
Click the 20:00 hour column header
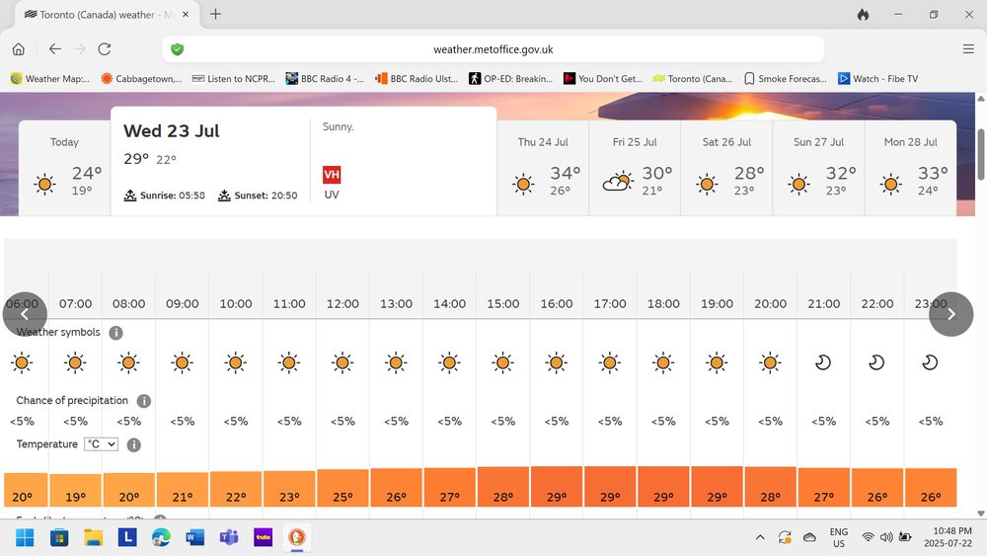[x=771, y=303]
